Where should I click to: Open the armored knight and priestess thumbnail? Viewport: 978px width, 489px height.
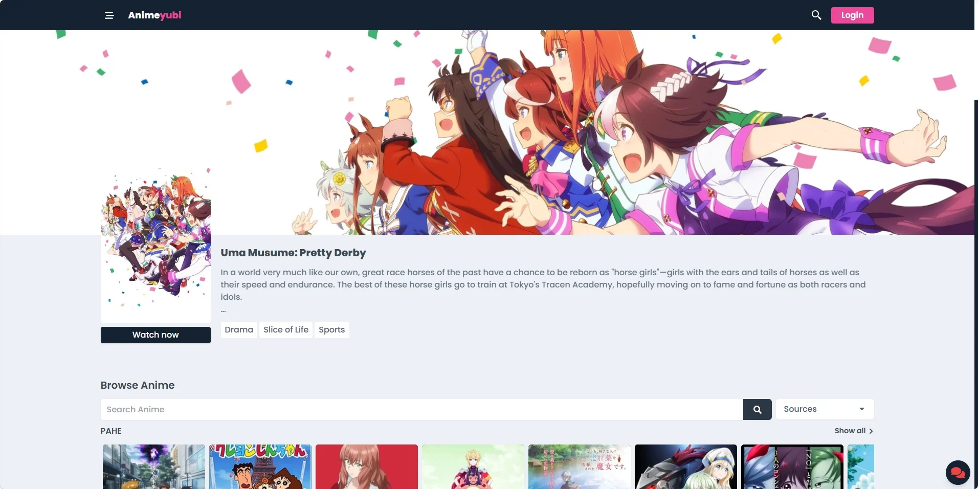point(685,466)
